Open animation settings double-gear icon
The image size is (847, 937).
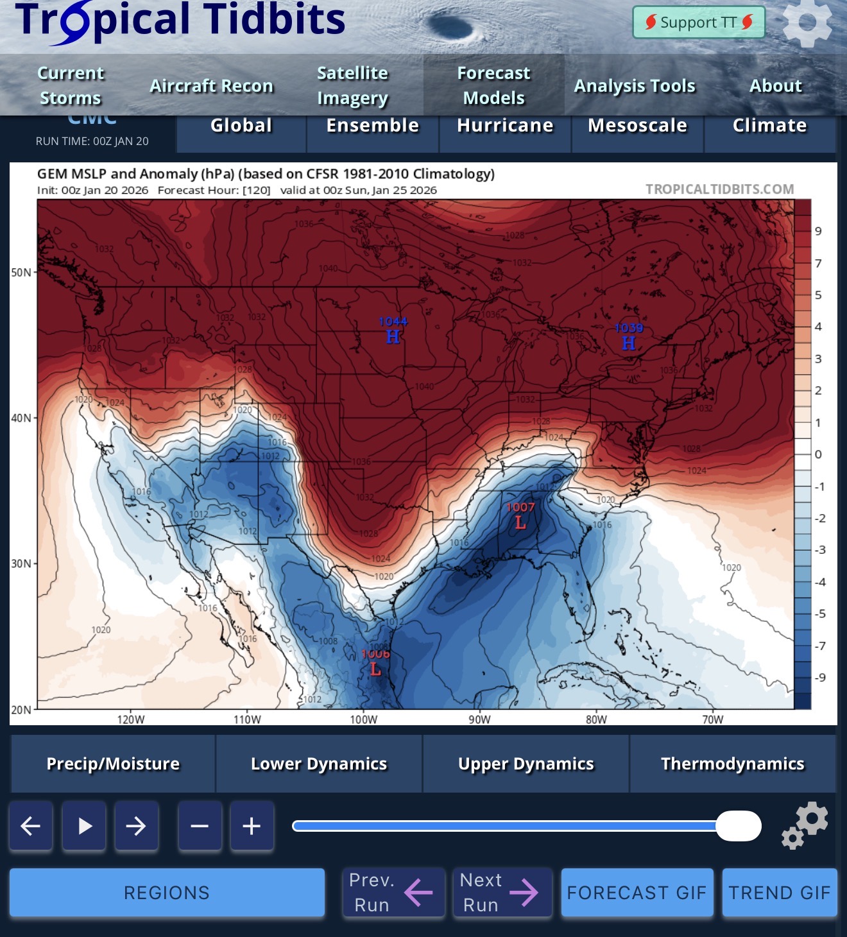(x=805, y=826)
